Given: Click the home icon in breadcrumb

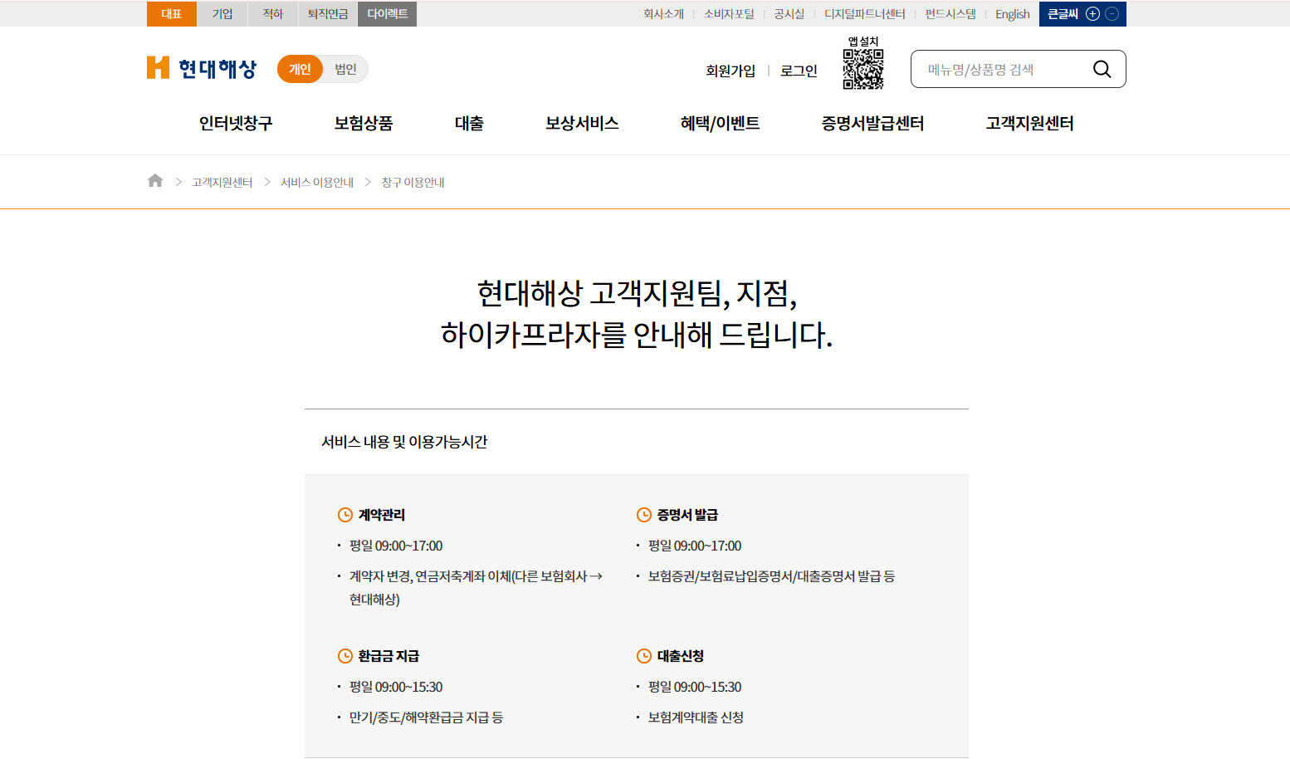Looking at the screenshot, I should 155,181.
